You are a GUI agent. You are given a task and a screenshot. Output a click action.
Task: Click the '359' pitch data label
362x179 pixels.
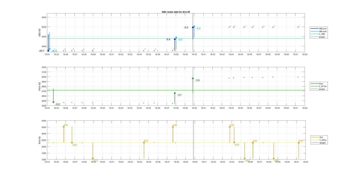(198, 81)
